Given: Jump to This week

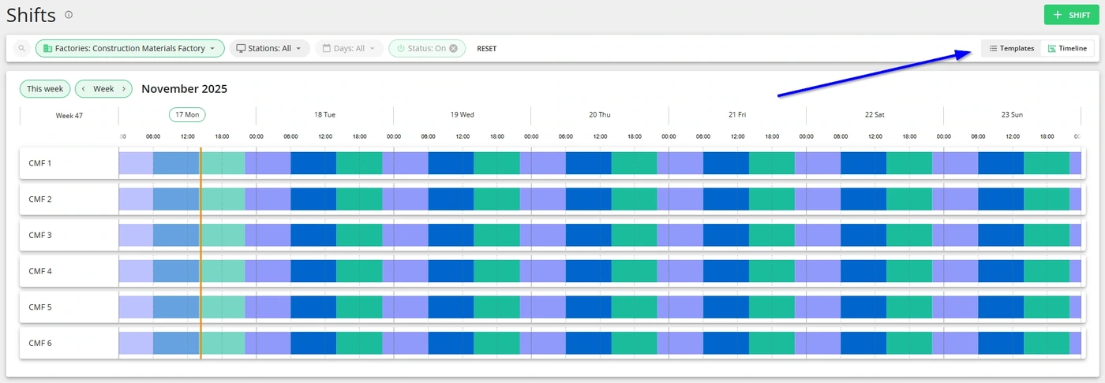Looking at the screenshot, I should point(45,89).
